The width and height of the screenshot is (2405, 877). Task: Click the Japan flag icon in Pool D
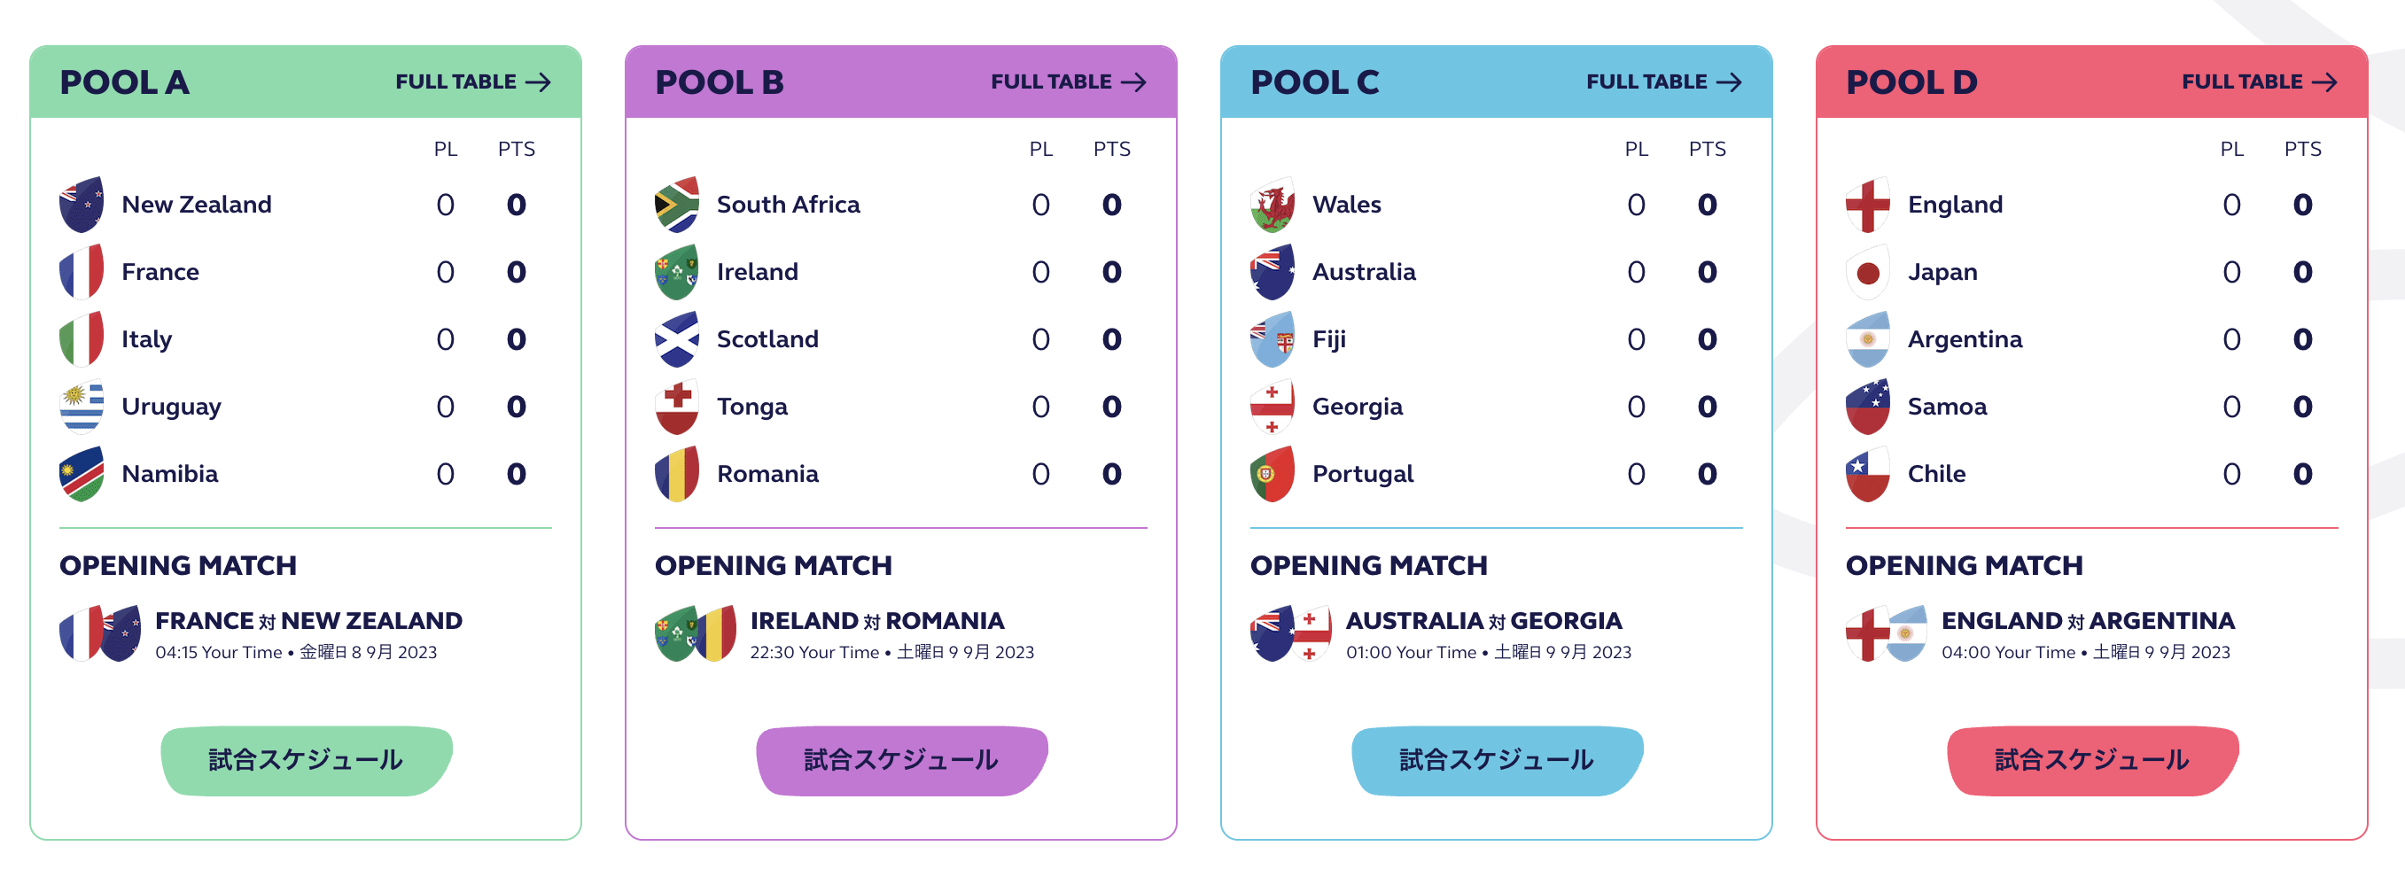1868,271
